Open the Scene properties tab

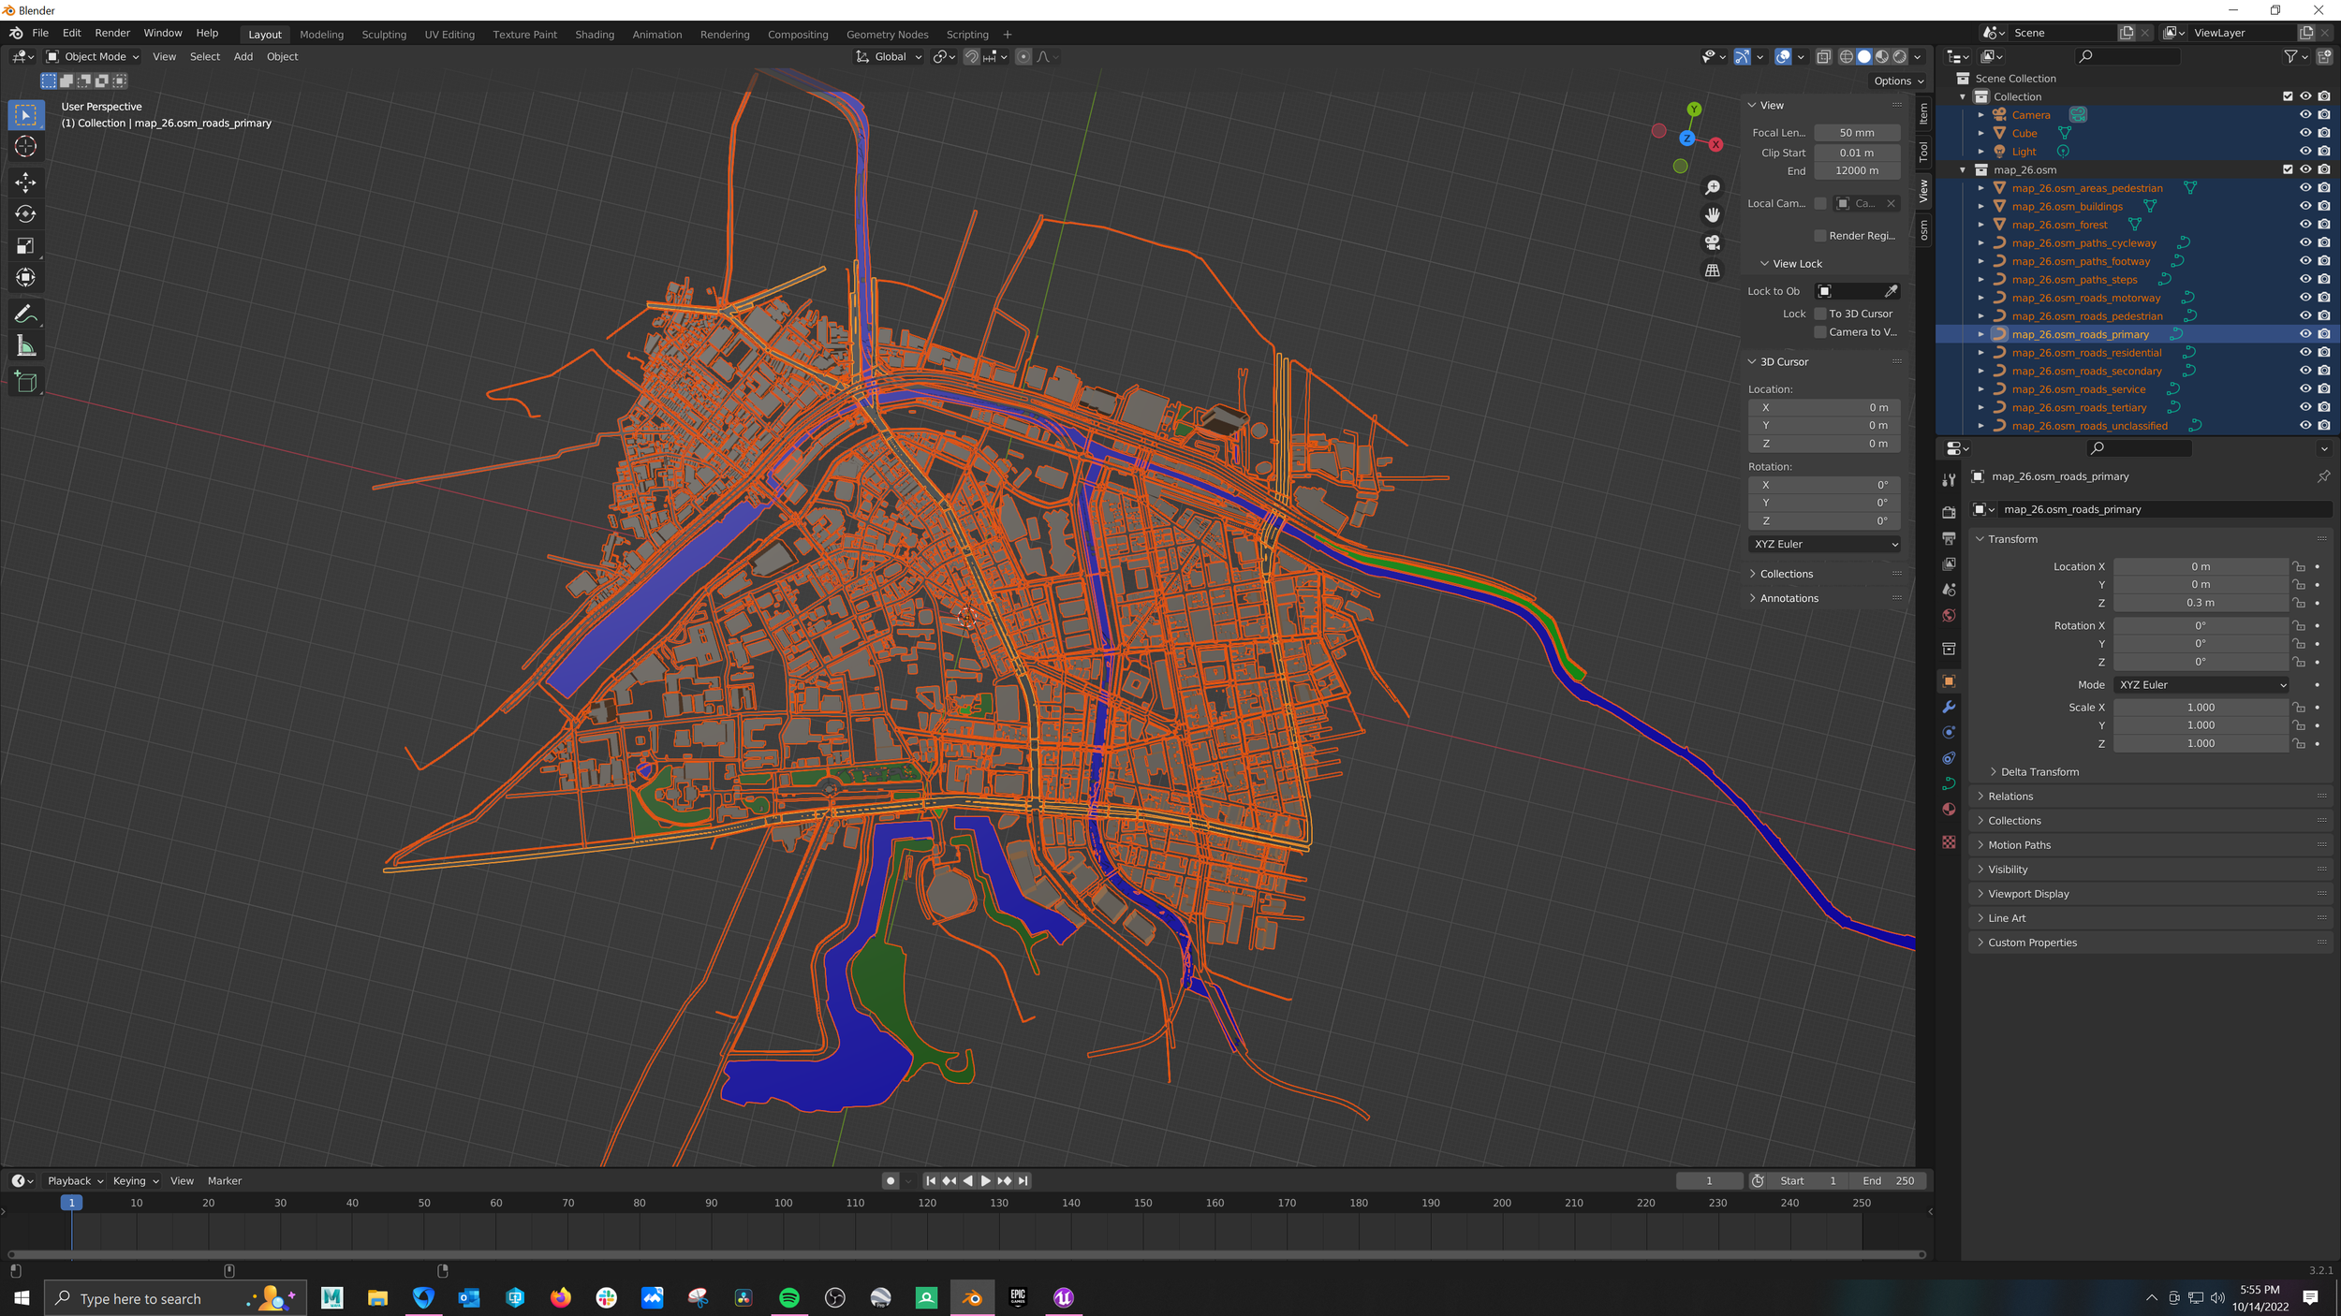[1949, 590]
